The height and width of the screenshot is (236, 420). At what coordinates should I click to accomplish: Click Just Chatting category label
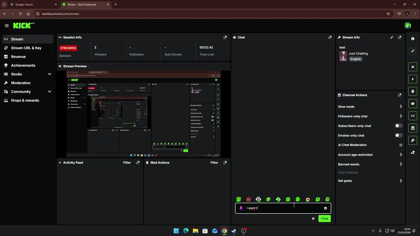[x=358, y=53]
